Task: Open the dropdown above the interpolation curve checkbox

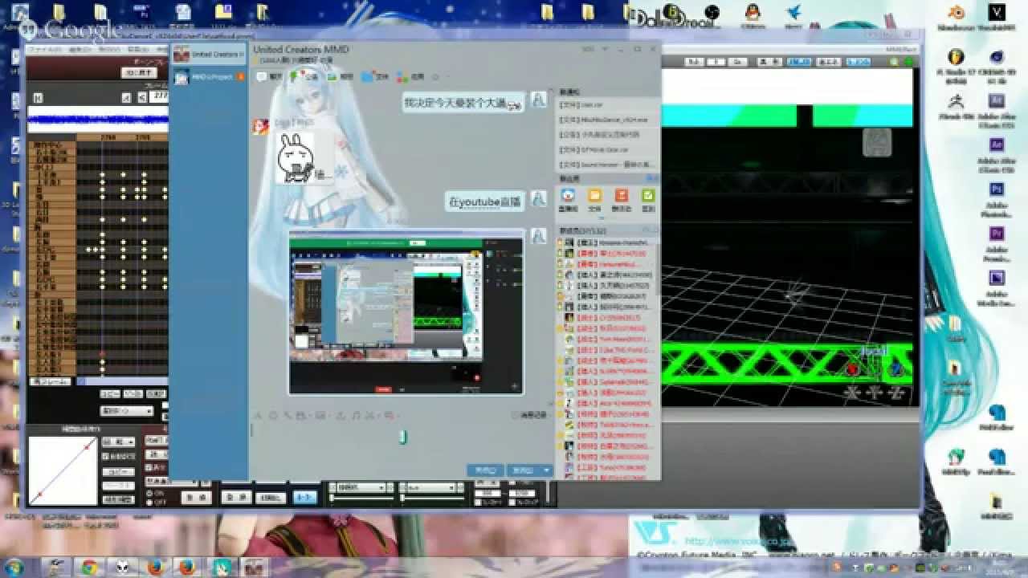Action: click(x=120, y=442)
